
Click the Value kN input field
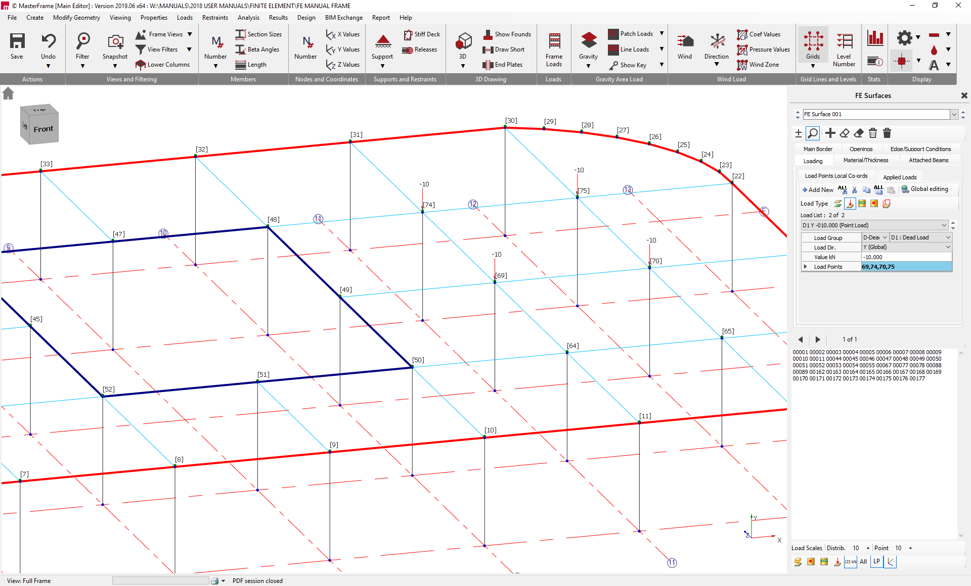[906, 257]
